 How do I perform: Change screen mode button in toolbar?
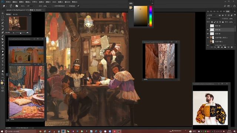coord(3,91)
